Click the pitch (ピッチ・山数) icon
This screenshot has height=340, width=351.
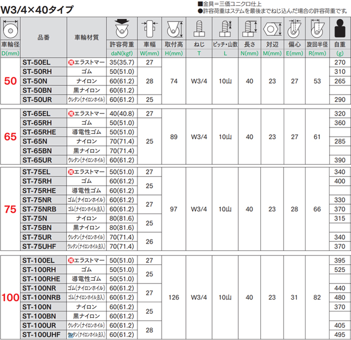tap(225, 29)
